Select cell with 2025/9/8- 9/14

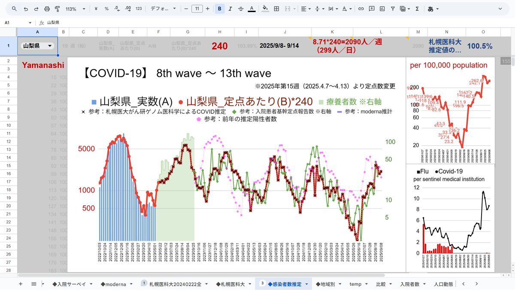coord(279,46)
